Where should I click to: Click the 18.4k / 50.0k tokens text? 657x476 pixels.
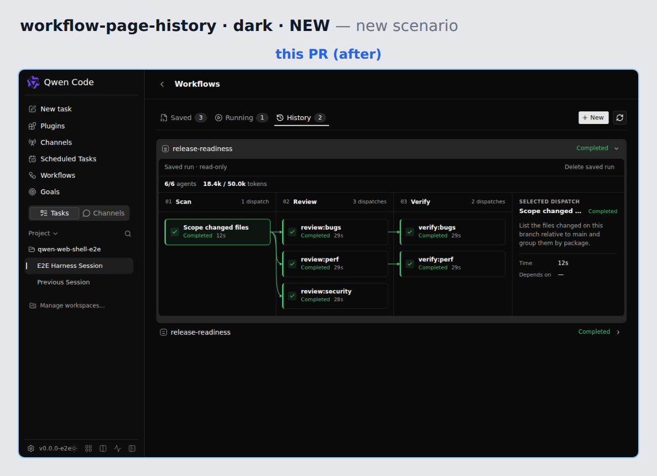pyautogui.click(x=234, y=184)
